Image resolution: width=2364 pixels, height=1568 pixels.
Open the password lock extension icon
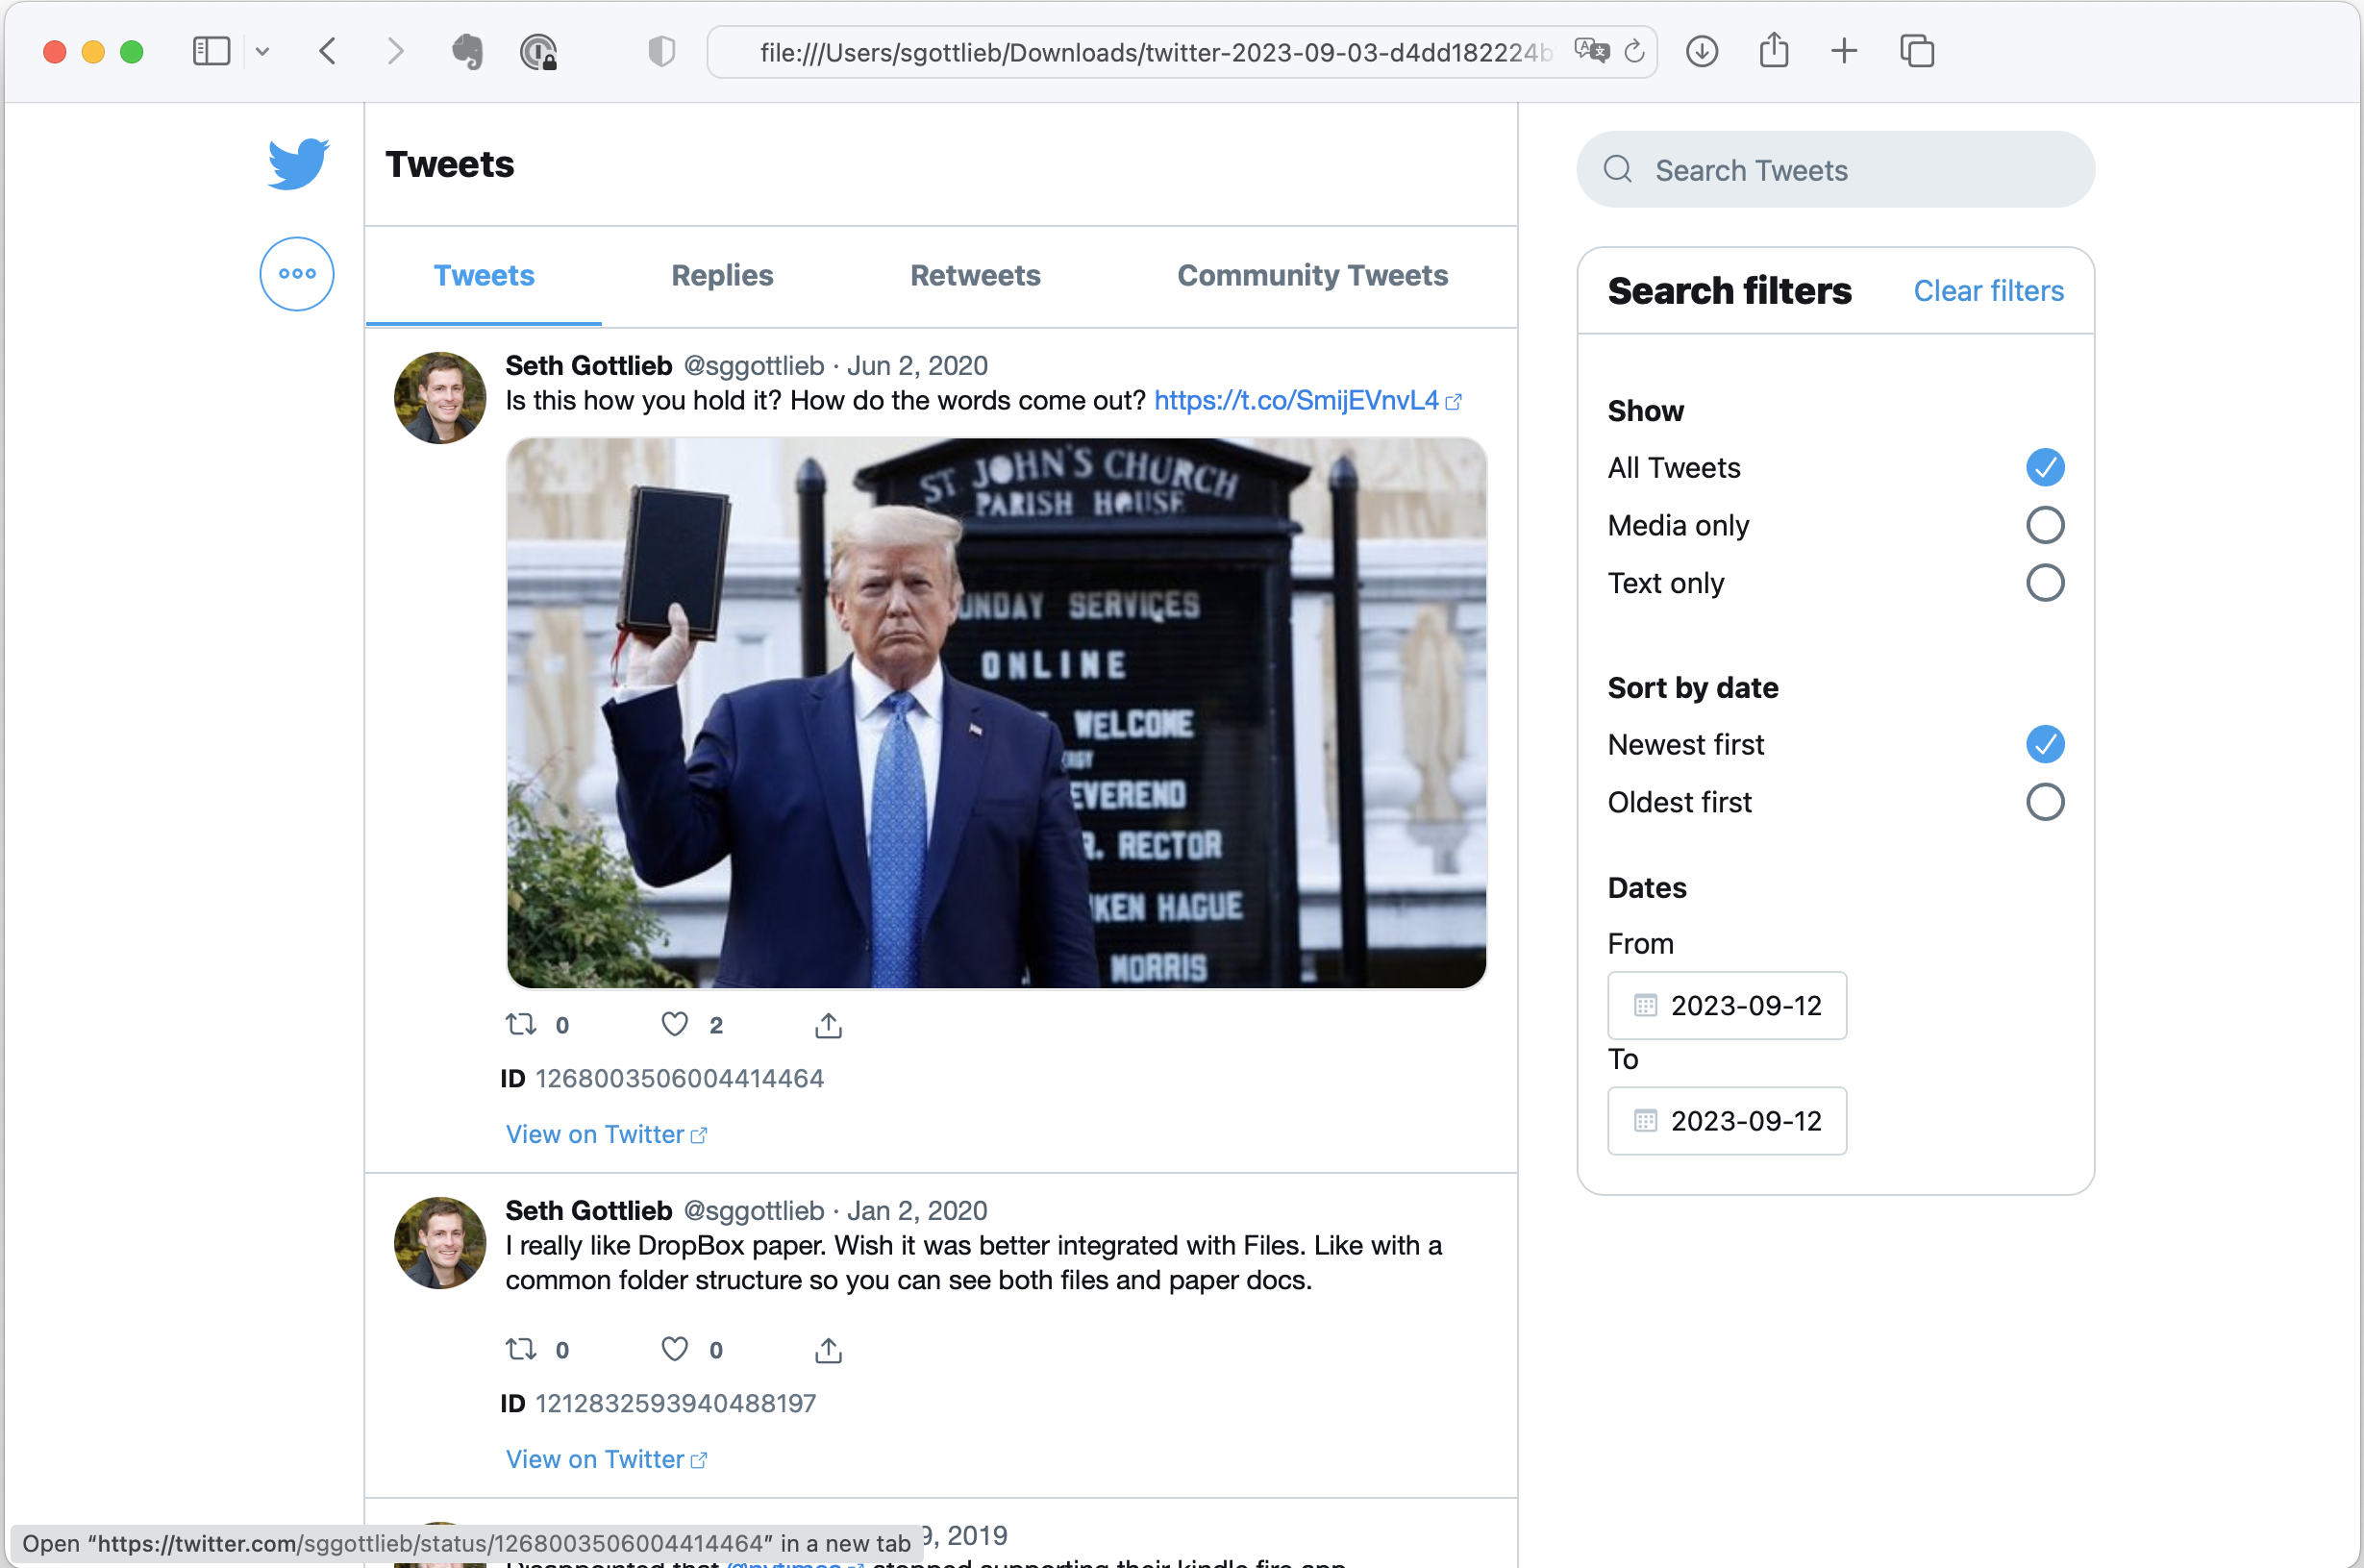538,52
